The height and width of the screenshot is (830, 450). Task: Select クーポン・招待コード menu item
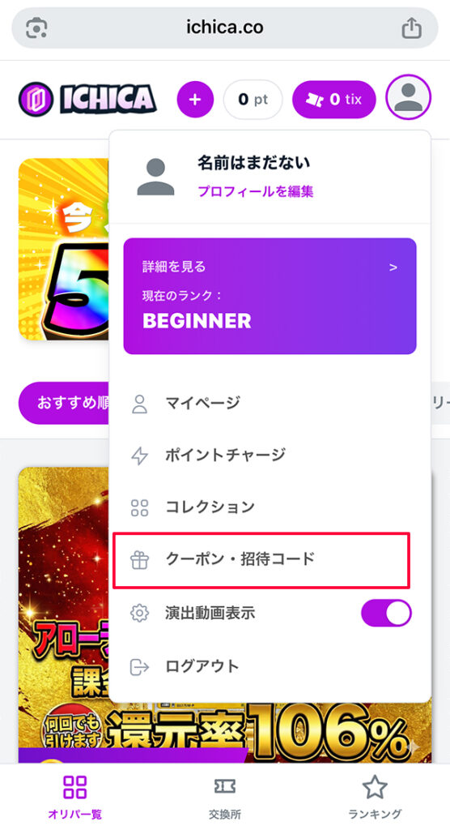point(261,560)
